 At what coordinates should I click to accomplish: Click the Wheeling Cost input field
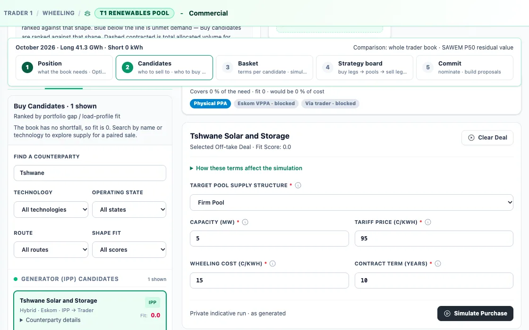pos(269,280)
